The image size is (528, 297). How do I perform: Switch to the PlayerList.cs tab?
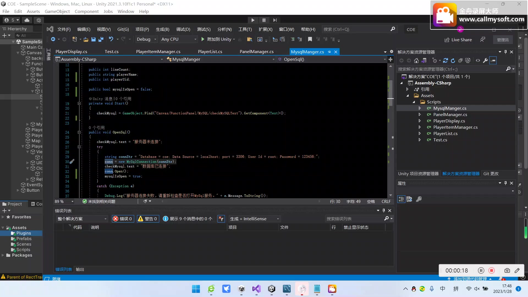(210, 52)
